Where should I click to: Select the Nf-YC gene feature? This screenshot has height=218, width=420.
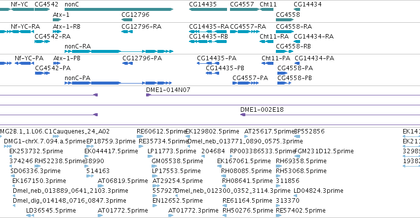coord(22,9)
